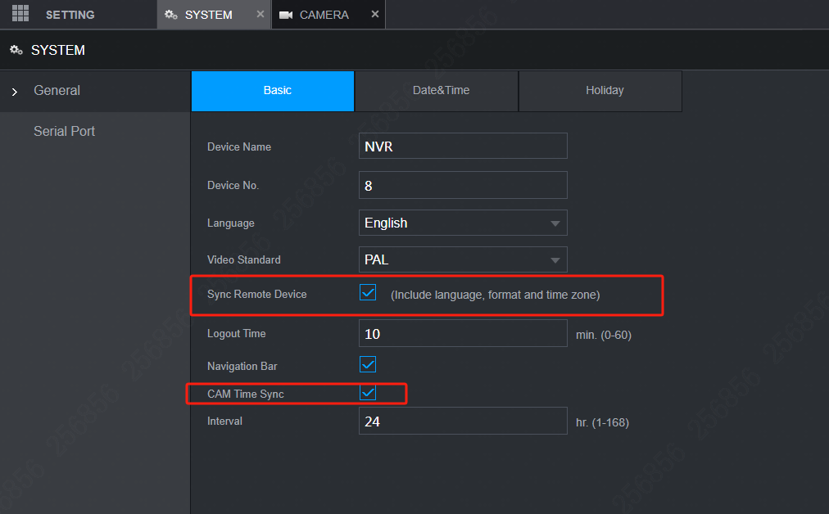
Task: Click the camera icon on the CAMERA tab
Action: point(288,13)
